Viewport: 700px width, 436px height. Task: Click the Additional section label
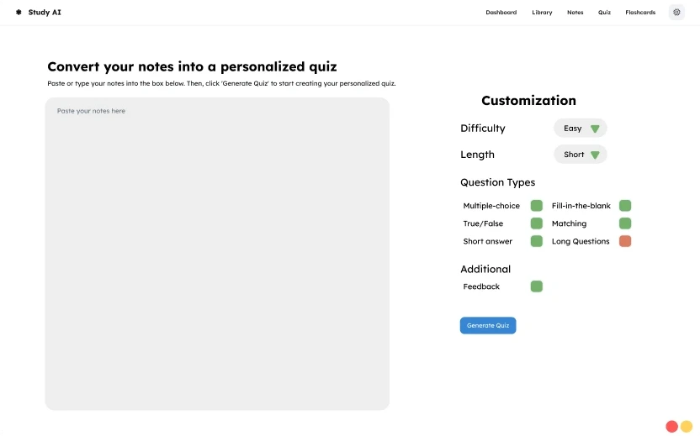click(x=485, y=270)
